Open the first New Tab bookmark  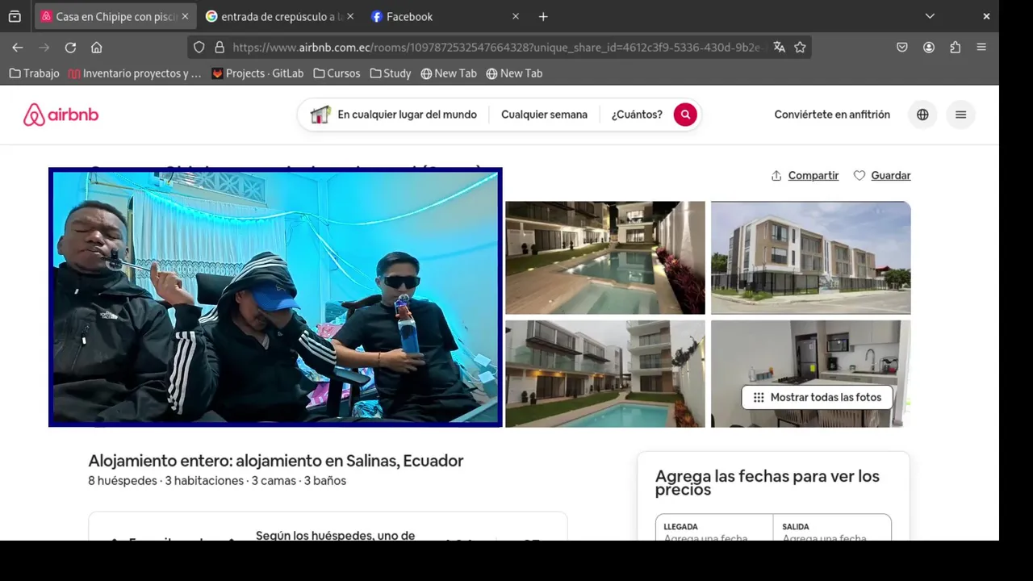tap(449, 73)
